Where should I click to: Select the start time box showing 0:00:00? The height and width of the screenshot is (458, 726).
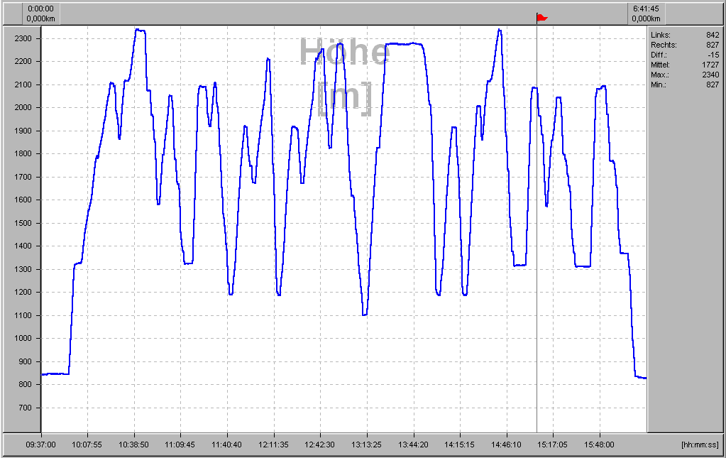(x=41, y=13)
